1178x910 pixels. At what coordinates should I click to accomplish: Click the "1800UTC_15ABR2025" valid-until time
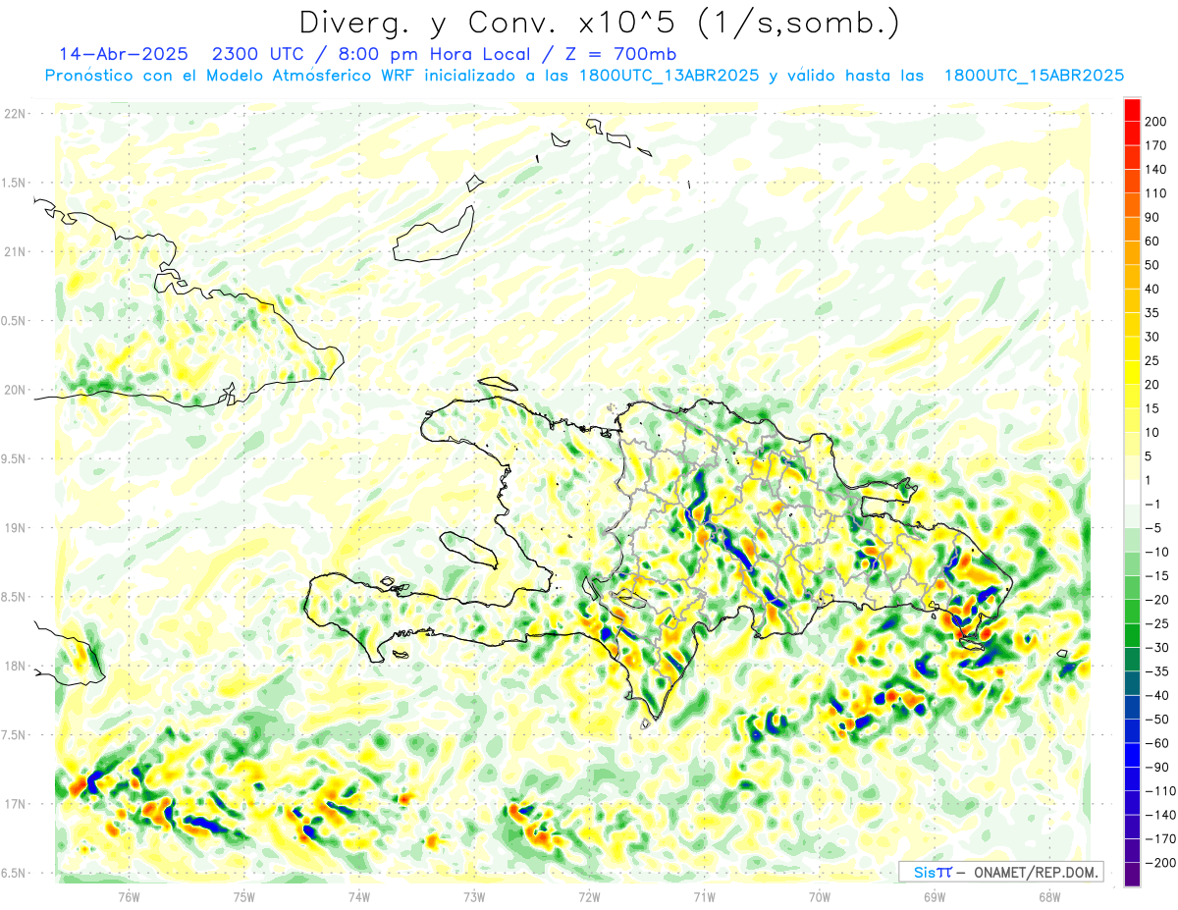click(1034, 76)
